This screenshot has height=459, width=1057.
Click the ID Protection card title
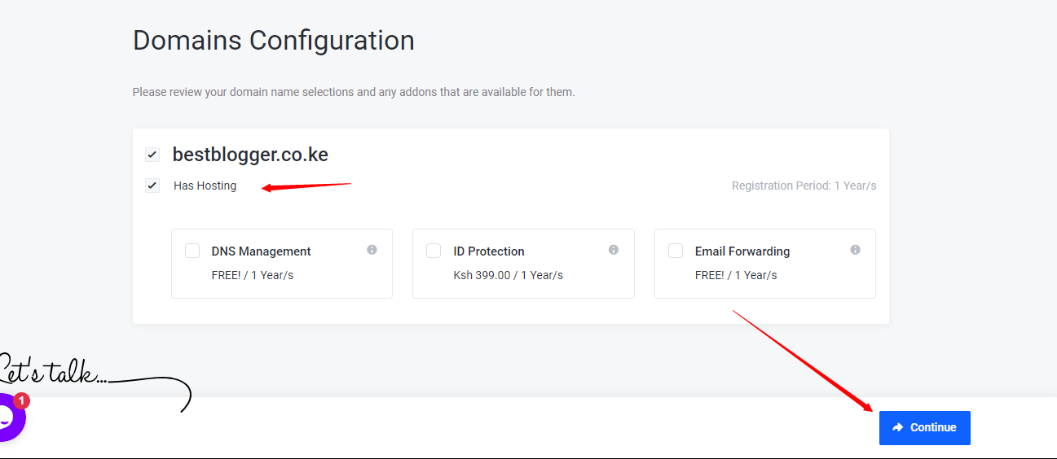(489, 251)
